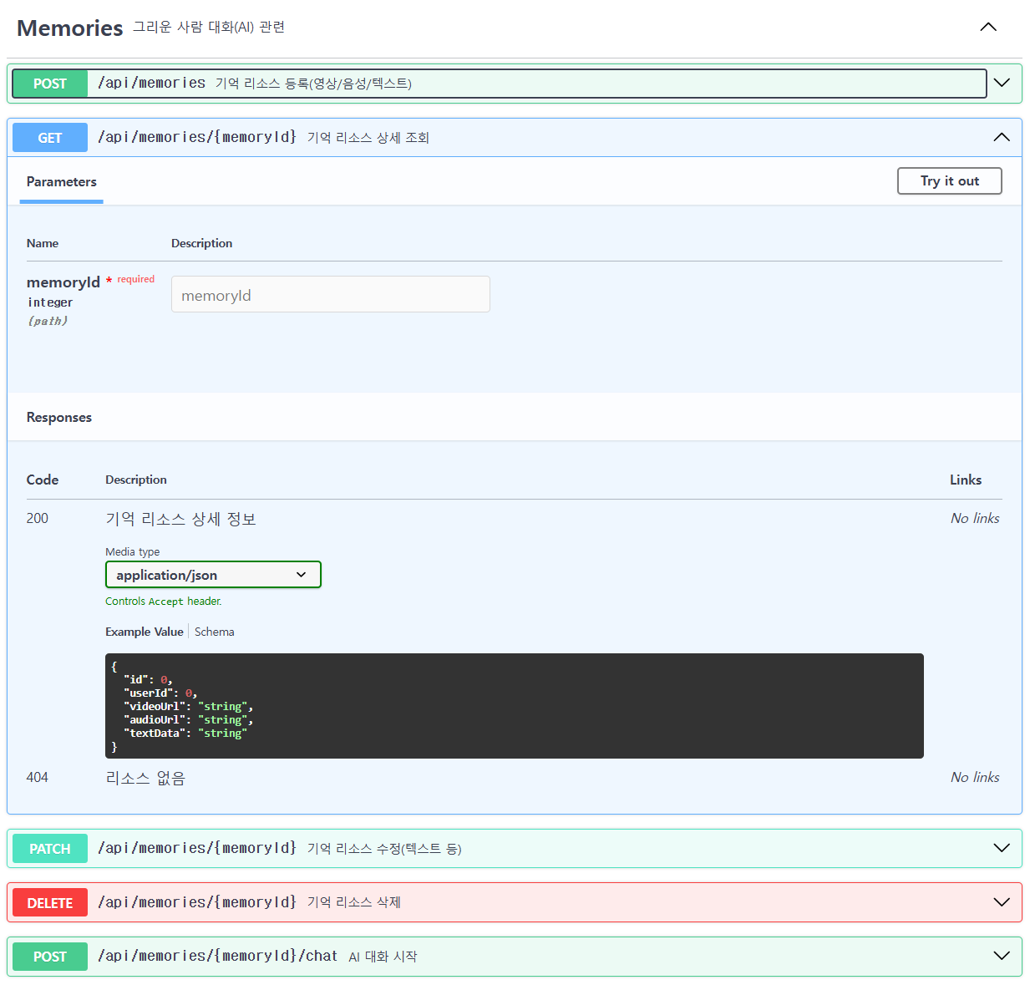Click the /api/memories/{memoryId}/chat path text
This screenshot has width=1030, height=985.
tap(218, 956)
